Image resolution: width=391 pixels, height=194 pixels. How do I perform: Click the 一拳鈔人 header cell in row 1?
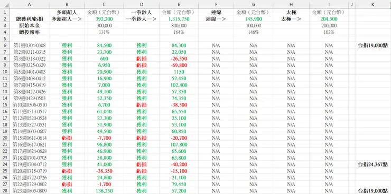142,13
